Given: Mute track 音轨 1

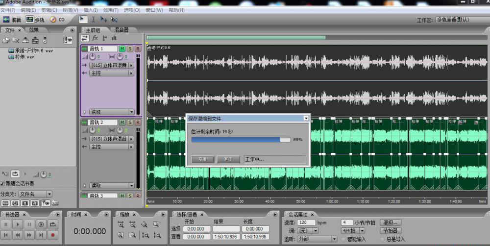Looking at the screenshot, I should point(122,49).
